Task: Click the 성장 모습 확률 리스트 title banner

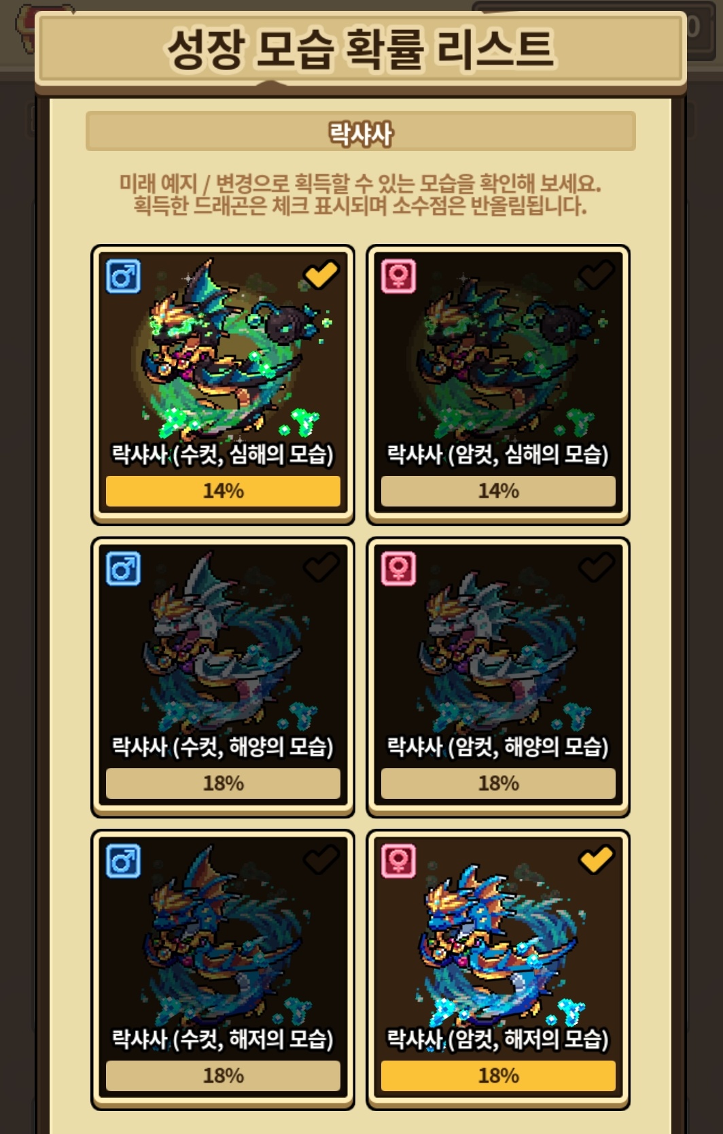Action: coord(361,49)
